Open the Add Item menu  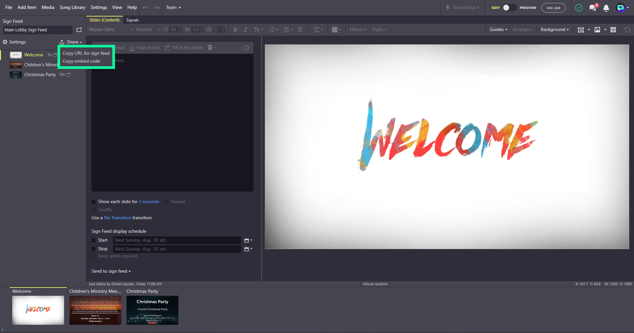click(x=27, y=7)
